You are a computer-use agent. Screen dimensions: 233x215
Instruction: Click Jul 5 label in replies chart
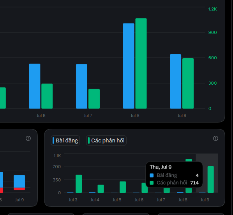coord(117,200)
